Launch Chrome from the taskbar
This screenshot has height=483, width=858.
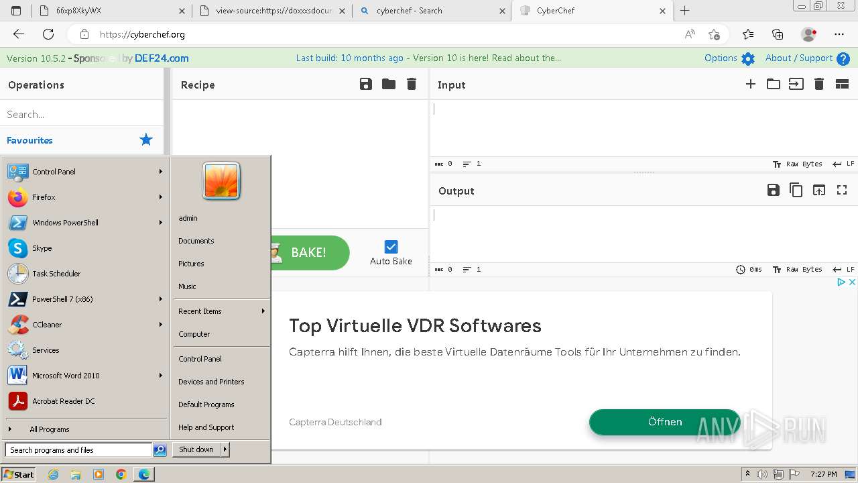(121, 474)
